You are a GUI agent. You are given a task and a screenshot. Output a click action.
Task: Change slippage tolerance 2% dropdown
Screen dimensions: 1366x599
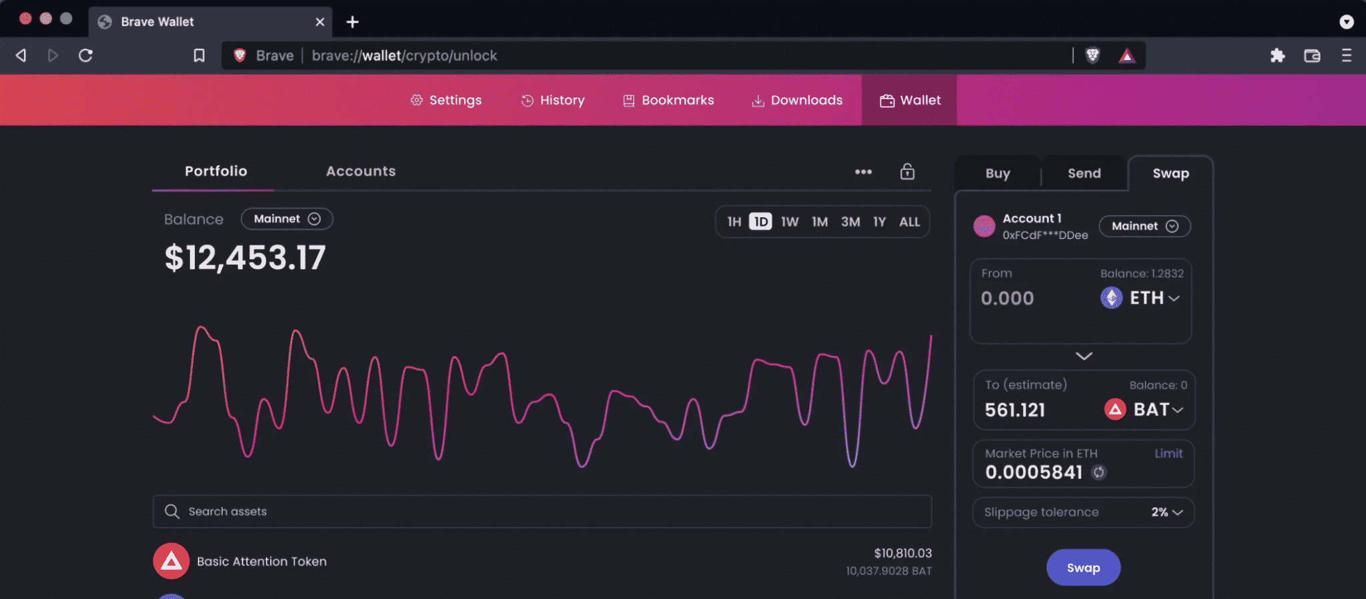click(1167, 512)
